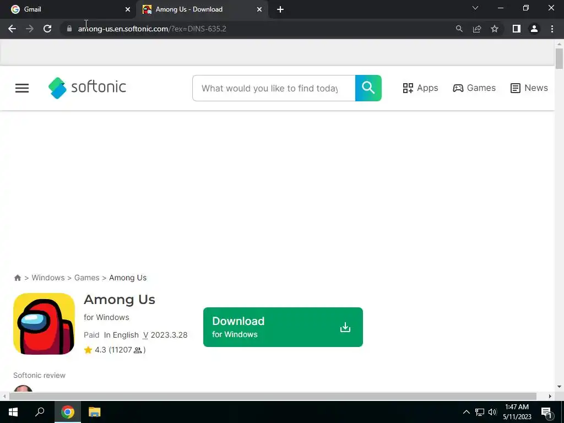
Task: Close the Gmail tab
Action: 128,9
